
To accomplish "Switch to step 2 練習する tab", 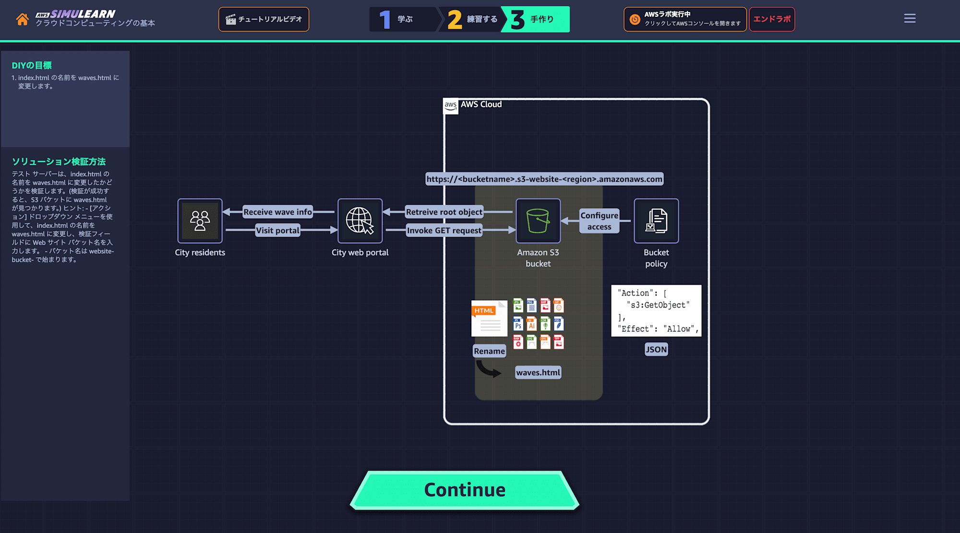I will tap(471, 19).
